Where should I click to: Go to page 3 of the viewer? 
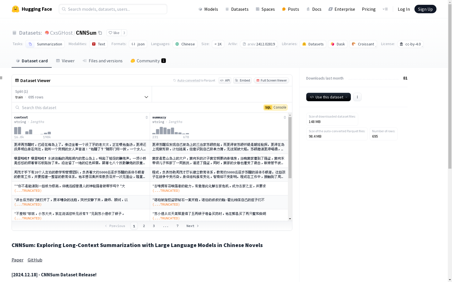pos(154,226)
